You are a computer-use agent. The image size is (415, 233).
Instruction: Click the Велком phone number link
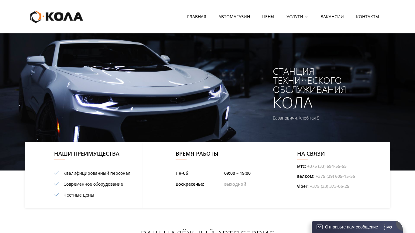pos(335,176)
